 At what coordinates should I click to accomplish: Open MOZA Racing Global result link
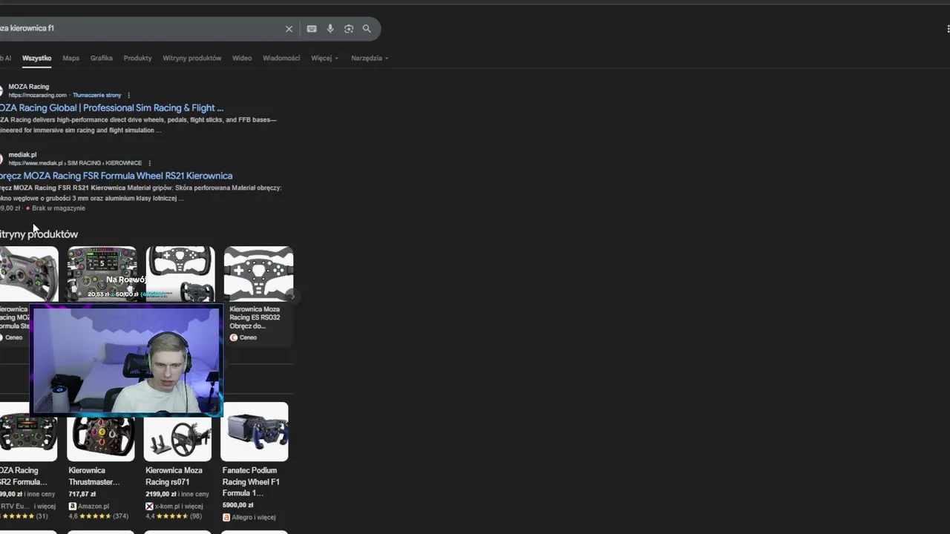click(x=111, y=108)
